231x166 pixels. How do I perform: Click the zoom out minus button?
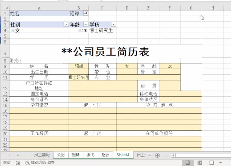(221, 163)
